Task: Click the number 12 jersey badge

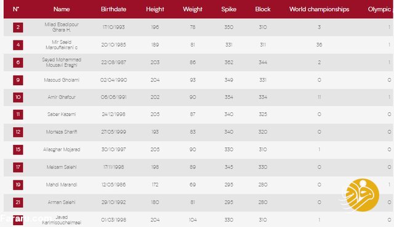Action: (x=18, y=132)
